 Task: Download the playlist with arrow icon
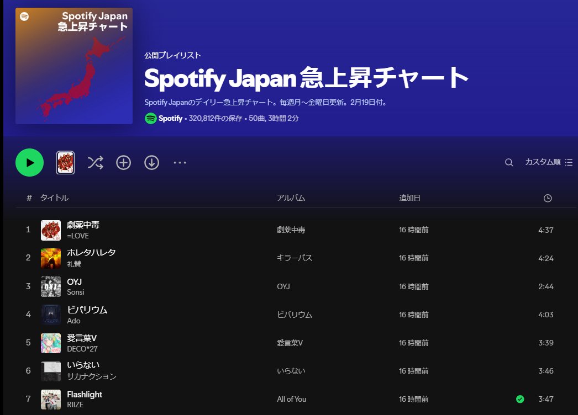(x=151, y=162)
